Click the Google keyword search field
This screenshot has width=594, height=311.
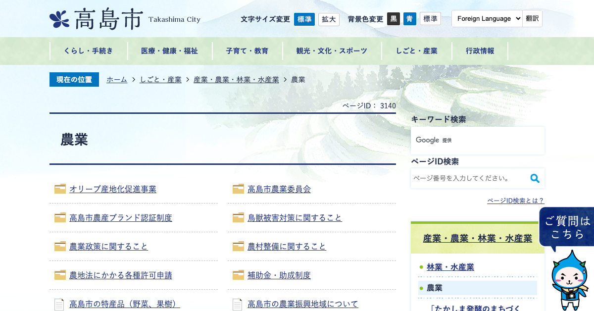[x=478, y=140]
